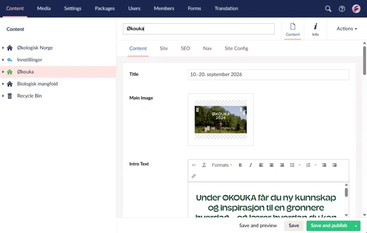367x233 pixels.
Task: Select the ØKOUKA 2026 main image thumbnail
Action: point(220,119)
